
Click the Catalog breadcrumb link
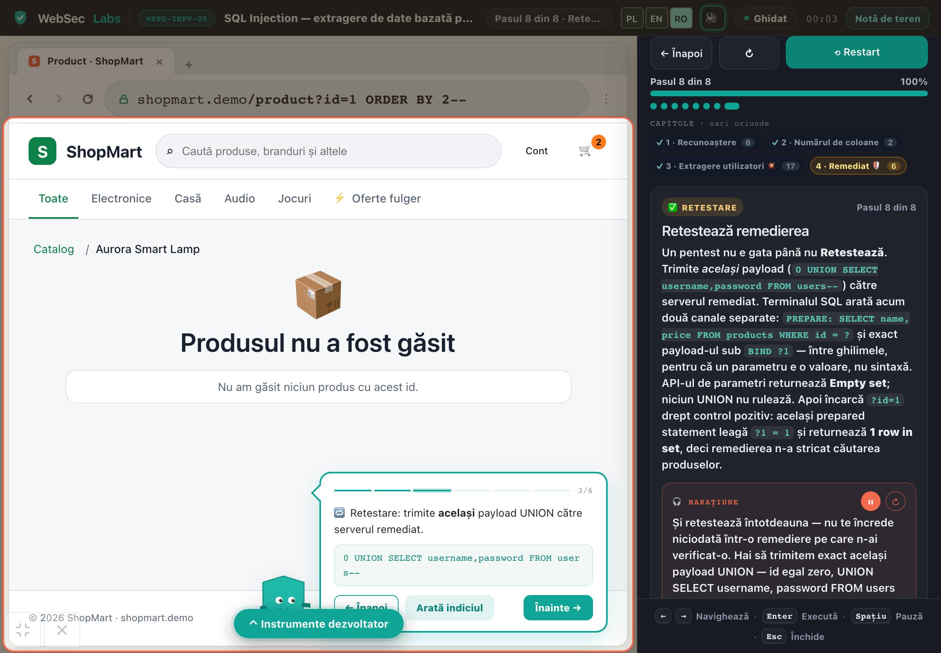[x=54, y=249]
